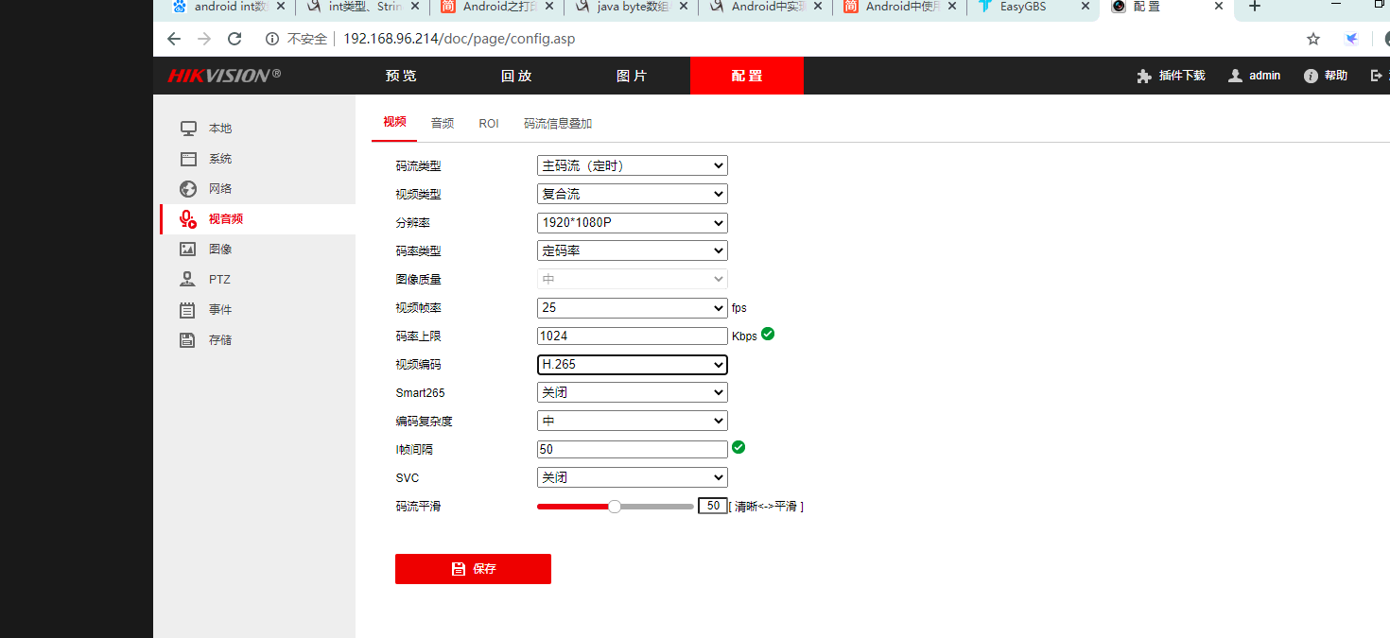Click the I帧间隔 50 input field
Screen dimensions: 1390x638
pos(633,449)
